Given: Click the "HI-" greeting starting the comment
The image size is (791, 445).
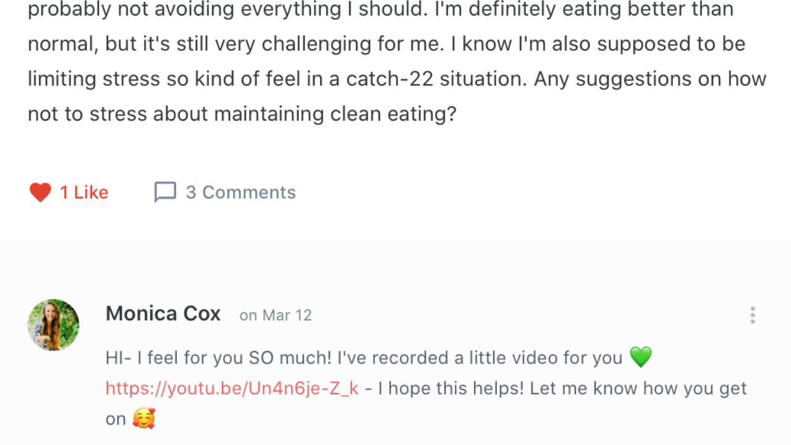Looking at the screenshot, I should 118,358.
